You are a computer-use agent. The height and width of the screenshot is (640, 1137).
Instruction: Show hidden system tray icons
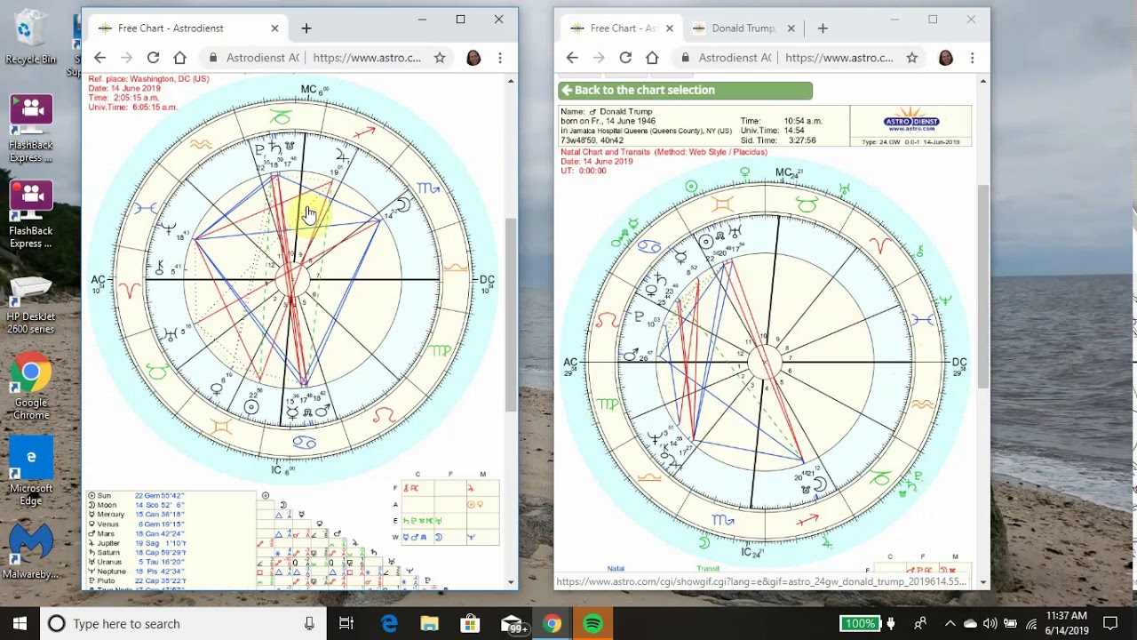[x=949, y=623]
